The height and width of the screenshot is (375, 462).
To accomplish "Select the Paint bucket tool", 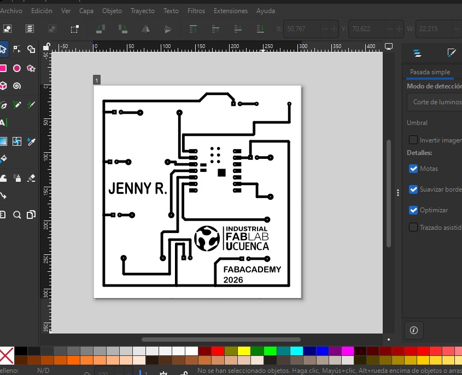I will point(3,159).
